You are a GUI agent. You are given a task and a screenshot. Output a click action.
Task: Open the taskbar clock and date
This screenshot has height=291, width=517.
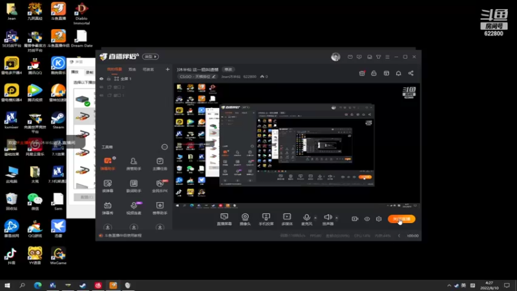tap(489, 285)
